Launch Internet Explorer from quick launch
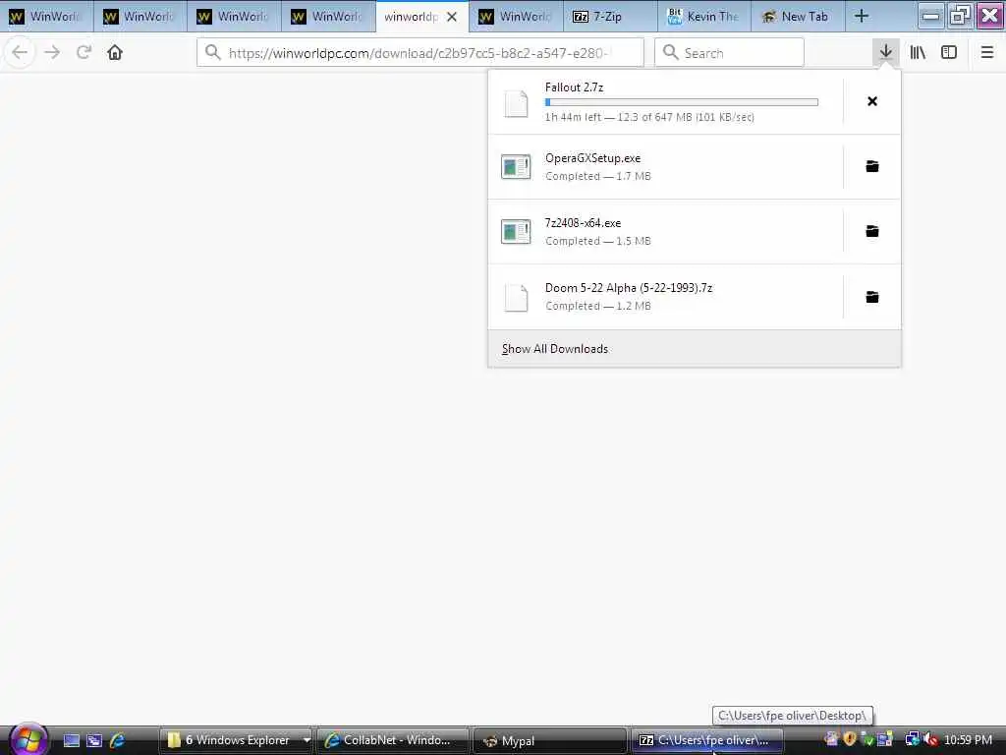 click(118, 741)
